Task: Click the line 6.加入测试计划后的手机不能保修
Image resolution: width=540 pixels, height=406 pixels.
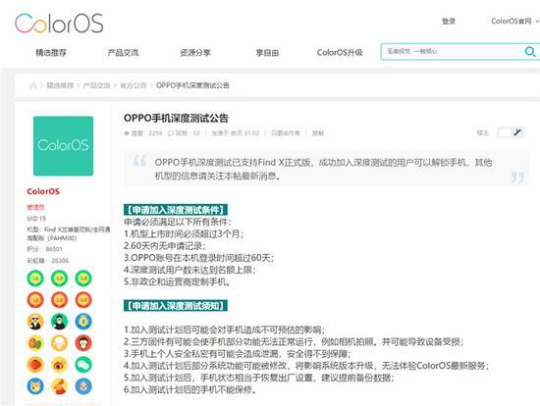Action: (x=190, y=390)
